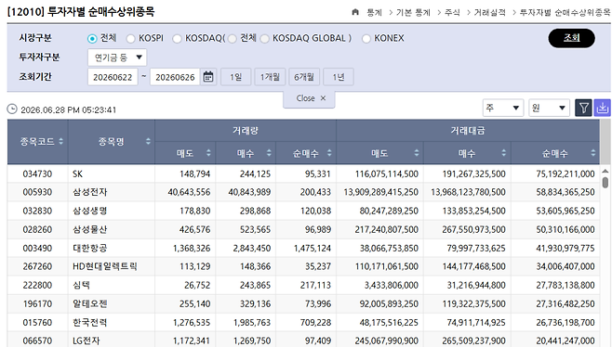Select stock code 034730
This screenshot has width=612, height=347.
click(x=37, y=173)
